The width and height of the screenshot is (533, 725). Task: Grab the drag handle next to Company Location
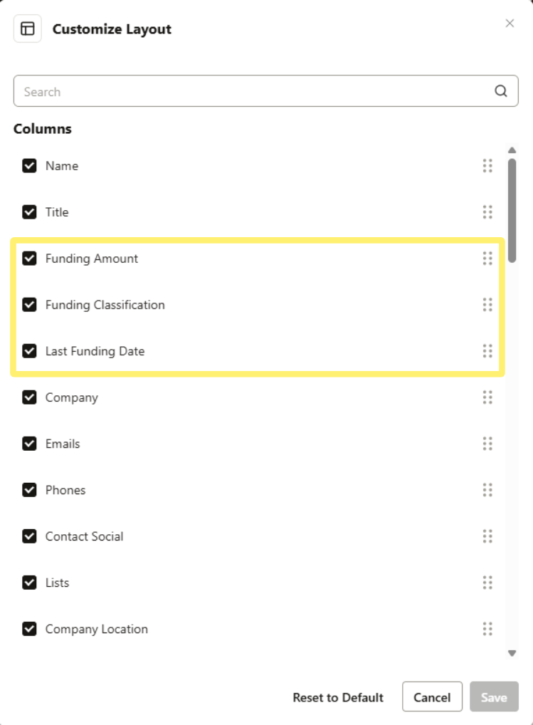(x=488, y=629)
